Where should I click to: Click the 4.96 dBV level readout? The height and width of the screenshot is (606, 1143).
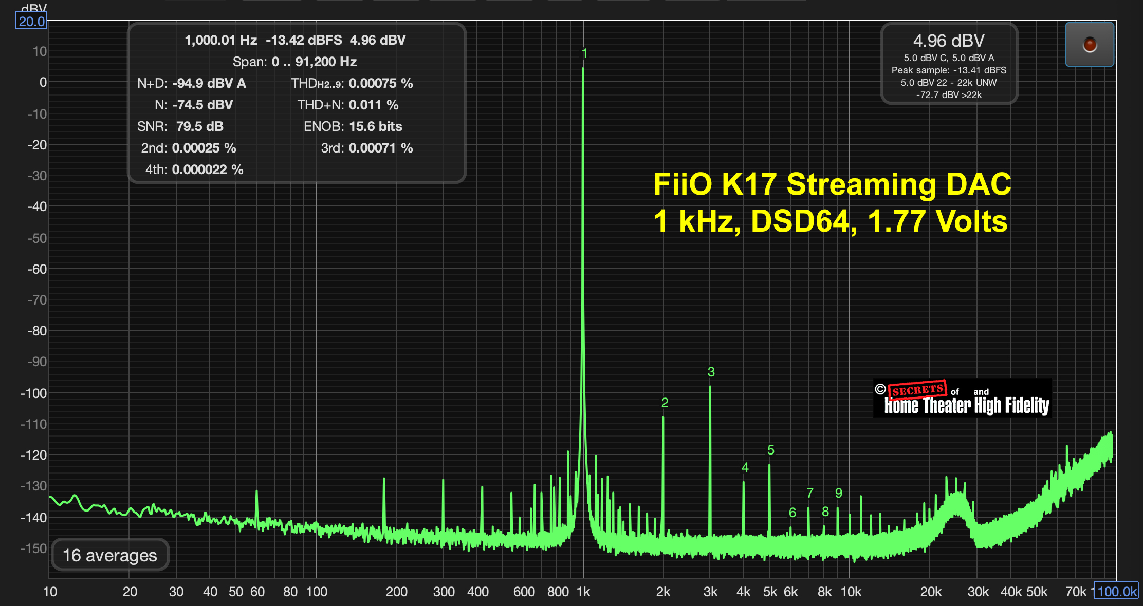pos(949,41)
